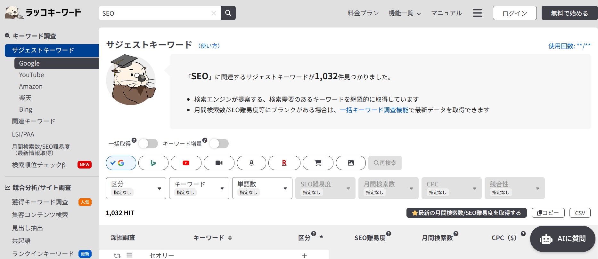Open the 単語数 filter dropdown
This screenshot has height=259, width=598.
[262, 188]
